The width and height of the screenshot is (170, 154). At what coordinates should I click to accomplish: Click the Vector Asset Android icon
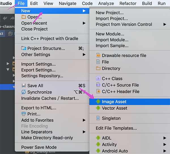click(98, 108)
